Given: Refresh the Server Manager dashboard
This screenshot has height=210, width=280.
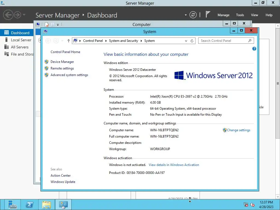Looking at the screenshot, I should 193,15.
